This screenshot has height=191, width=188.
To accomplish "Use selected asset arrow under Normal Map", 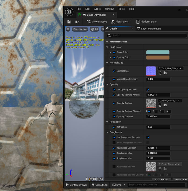I will coord(160,73).
